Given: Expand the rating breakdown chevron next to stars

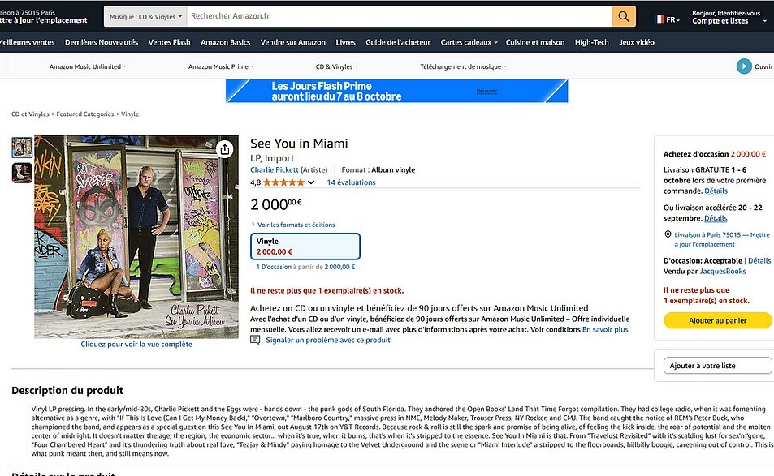Looking at the screenshot, I should coord(311,182).
